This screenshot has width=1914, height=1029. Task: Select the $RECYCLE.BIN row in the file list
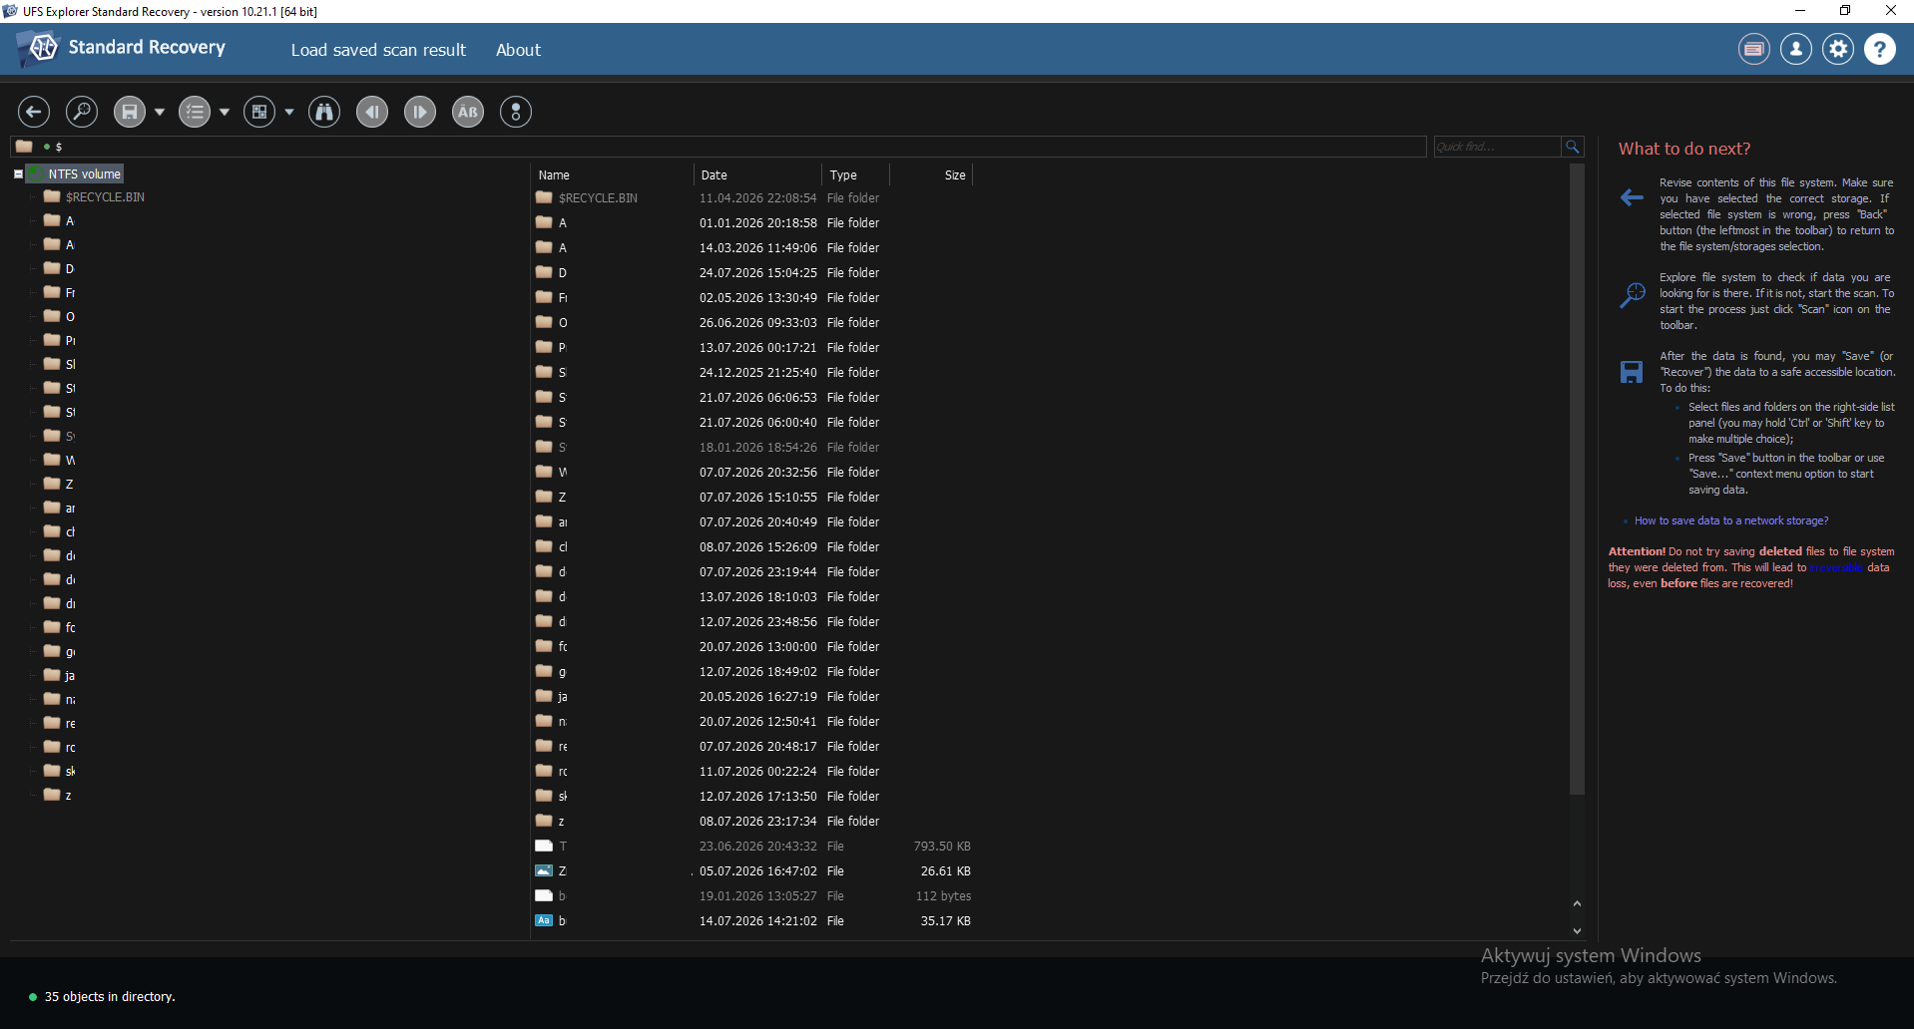(753, 198)
